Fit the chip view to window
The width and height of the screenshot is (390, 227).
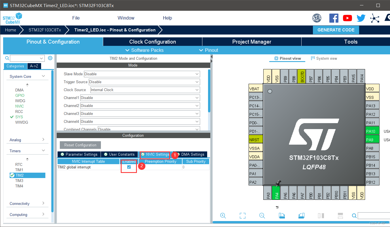(x=242, y=216)
